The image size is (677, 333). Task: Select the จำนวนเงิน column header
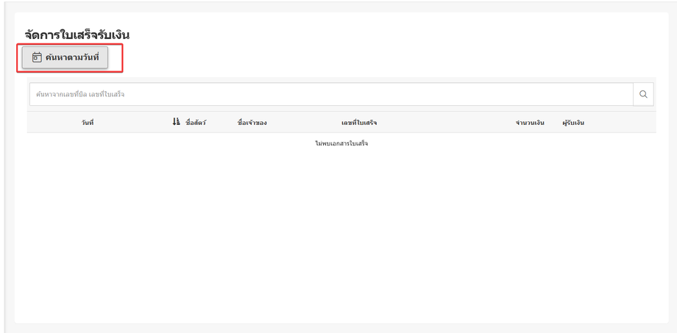[x=530, y=123]
